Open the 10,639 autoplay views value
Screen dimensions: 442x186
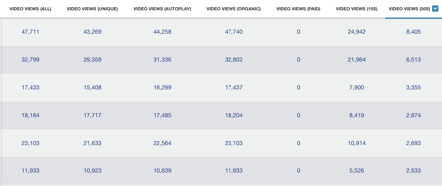click(162, 171)
